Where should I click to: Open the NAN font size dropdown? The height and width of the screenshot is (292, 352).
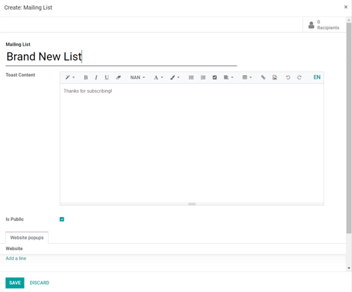pyautogui.click(x=137, y=77)
